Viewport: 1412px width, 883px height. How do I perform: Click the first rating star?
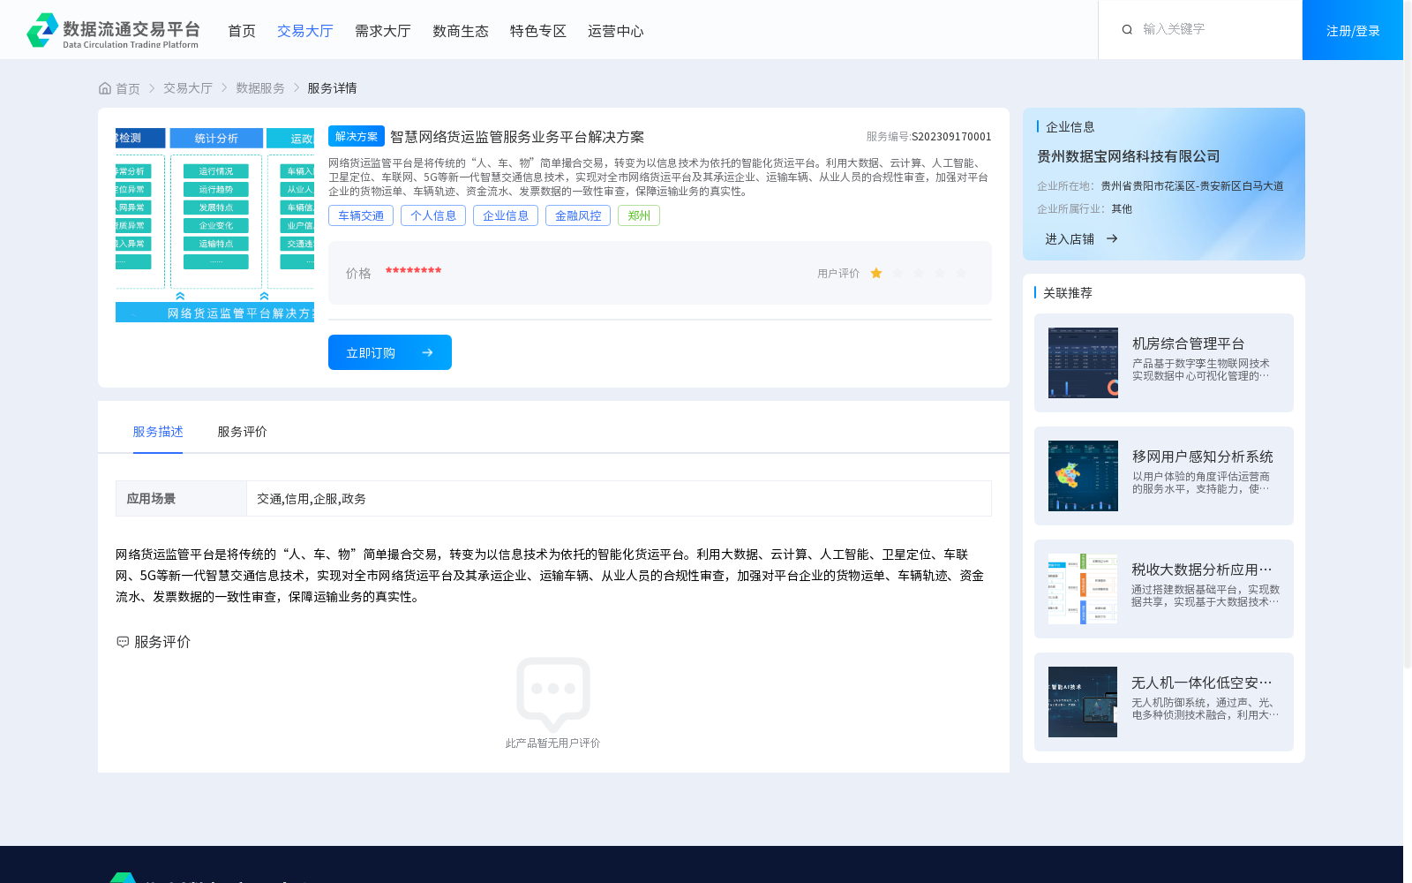(876, 274)
